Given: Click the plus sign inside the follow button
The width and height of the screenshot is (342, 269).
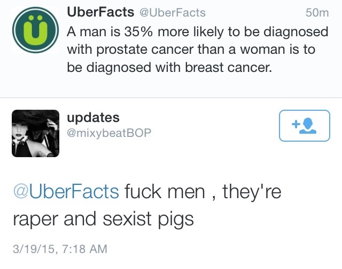Looking at the screenshot, I should 296,125.
